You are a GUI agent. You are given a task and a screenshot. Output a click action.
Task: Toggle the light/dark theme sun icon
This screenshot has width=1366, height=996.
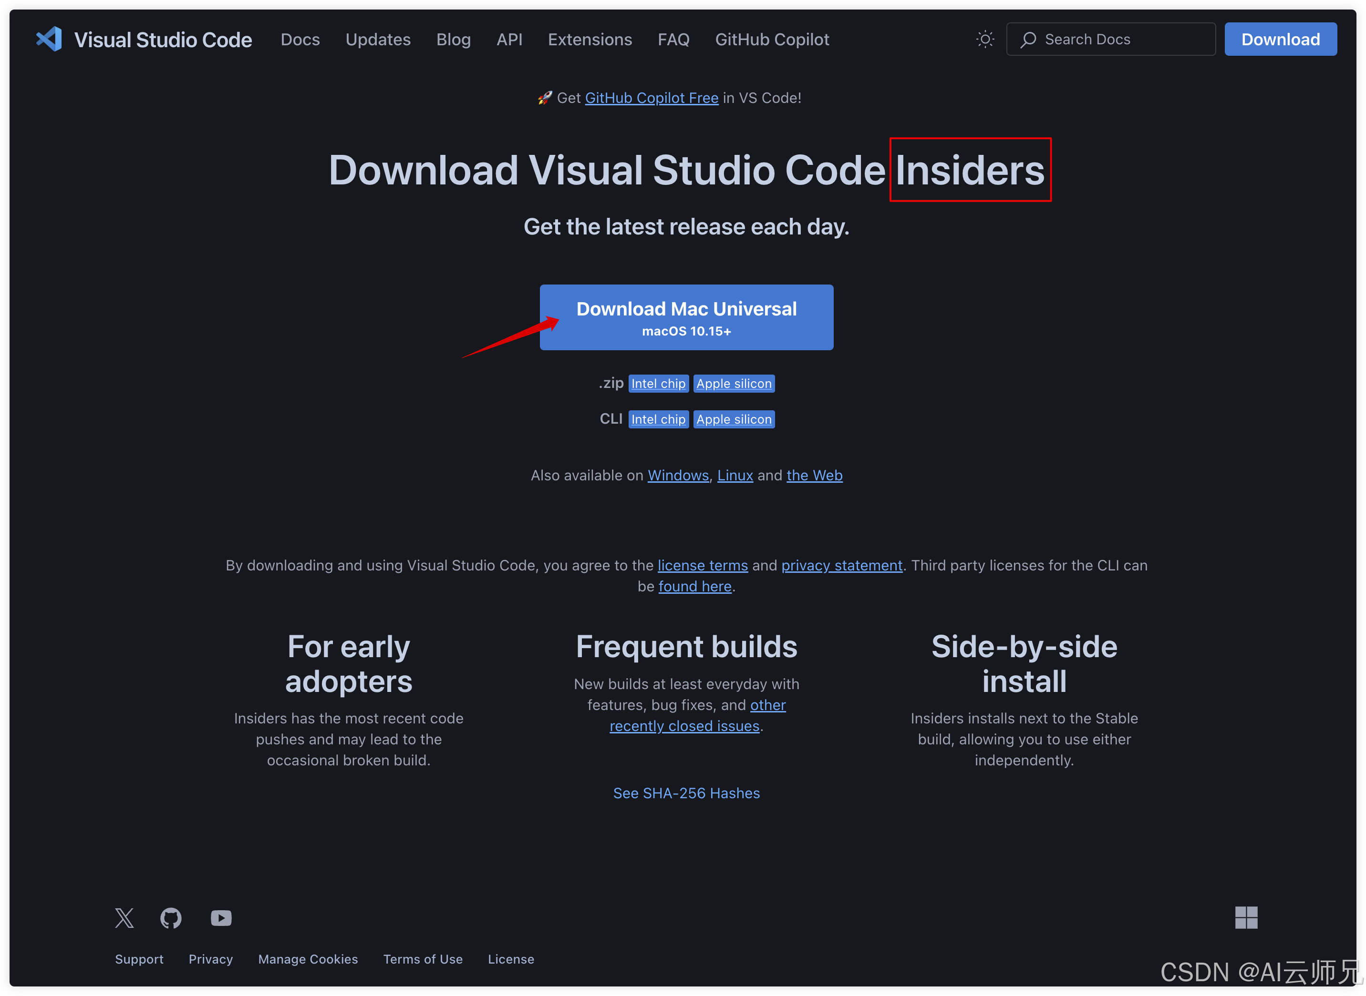coord(985,39)
